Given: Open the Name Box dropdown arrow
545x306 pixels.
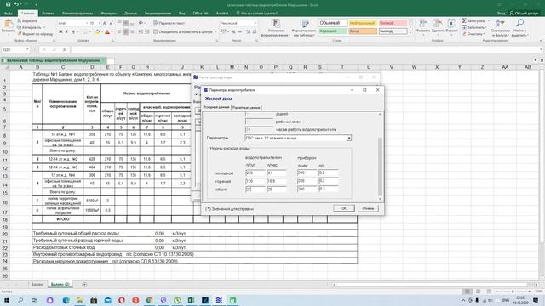Looking at the screenshot, I should click(x=27, y=49).
